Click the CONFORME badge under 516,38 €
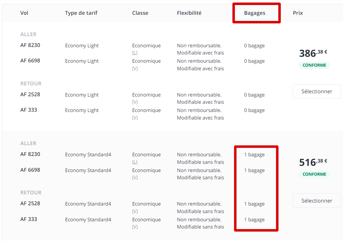 pyautogui.click(x=314, y=174)
